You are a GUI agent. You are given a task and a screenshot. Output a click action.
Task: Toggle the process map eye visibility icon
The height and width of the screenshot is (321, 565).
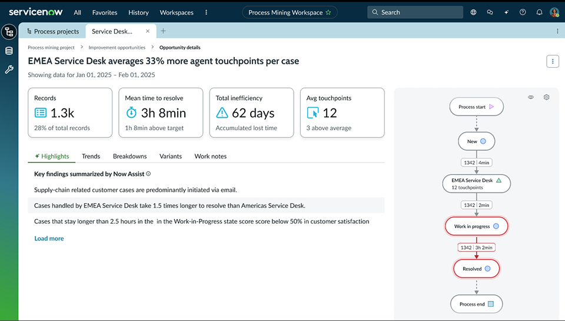[531, 97]
